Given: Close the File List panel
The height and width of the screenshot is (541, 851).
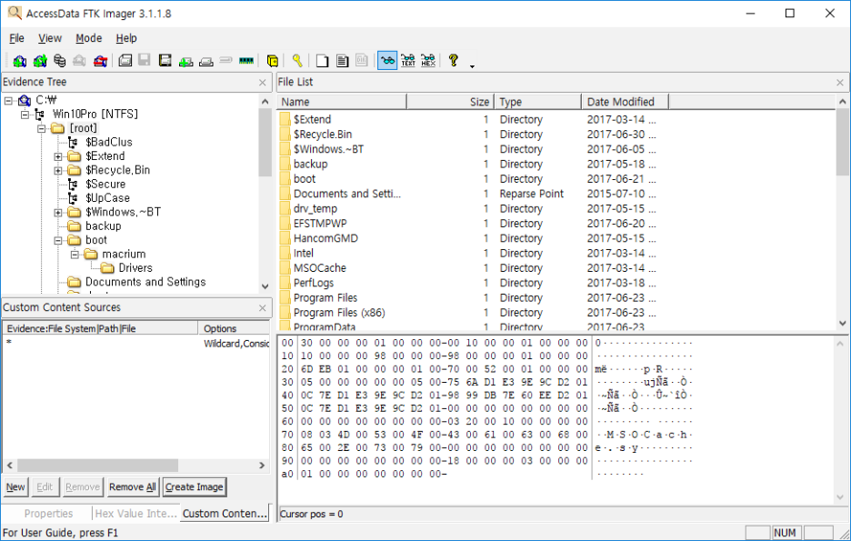Looking at the screenshot, I should (840, 83).
